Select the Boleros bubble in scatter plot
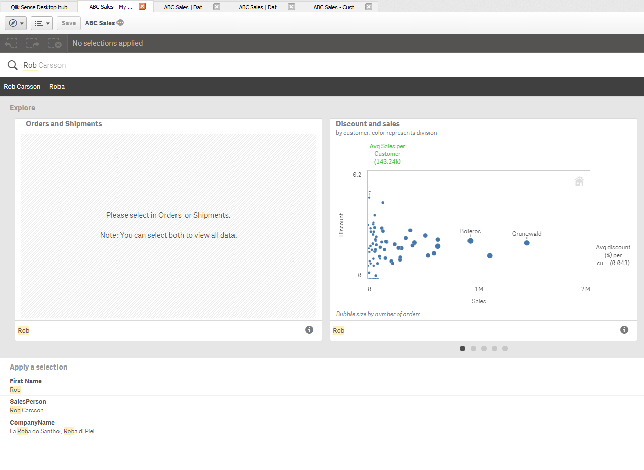Viewport: 644px width, 470px height. (x=471, y=241)
